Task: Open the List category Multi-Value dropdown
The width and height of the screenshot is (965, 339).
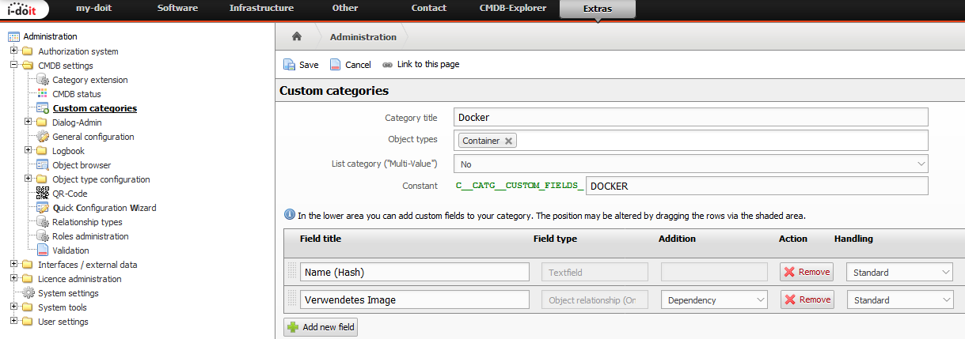Action: 690,164
